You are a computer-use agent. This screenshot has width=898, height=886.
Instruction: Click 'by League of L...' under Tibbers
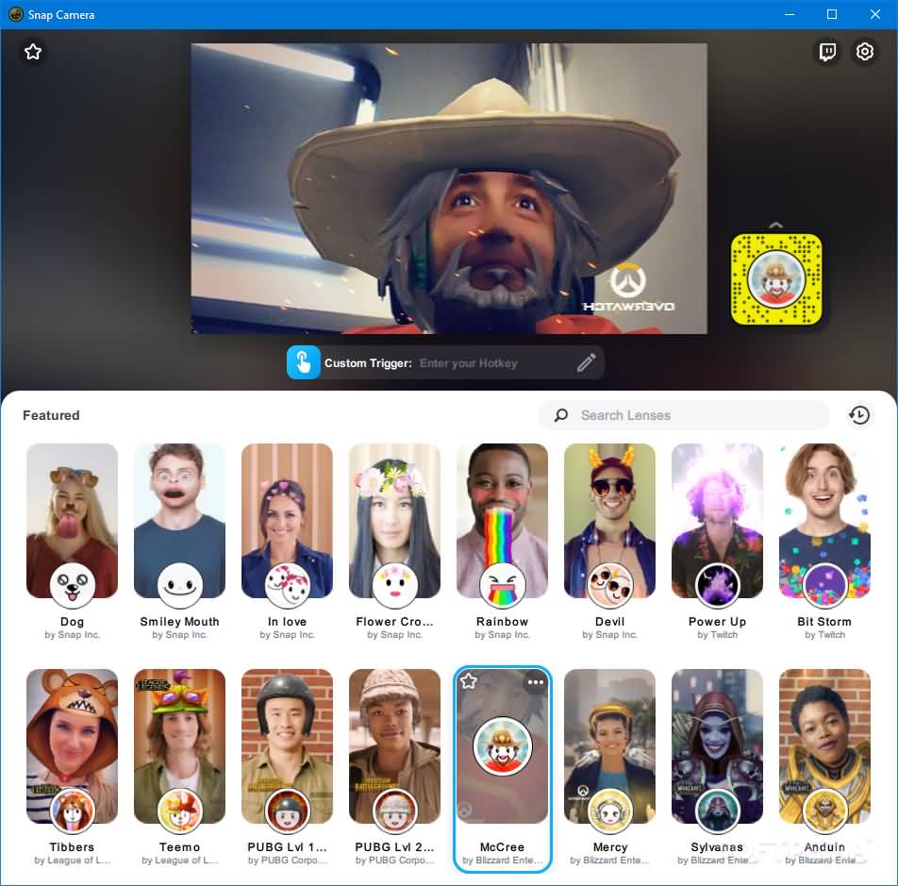(x=72, y=861)
